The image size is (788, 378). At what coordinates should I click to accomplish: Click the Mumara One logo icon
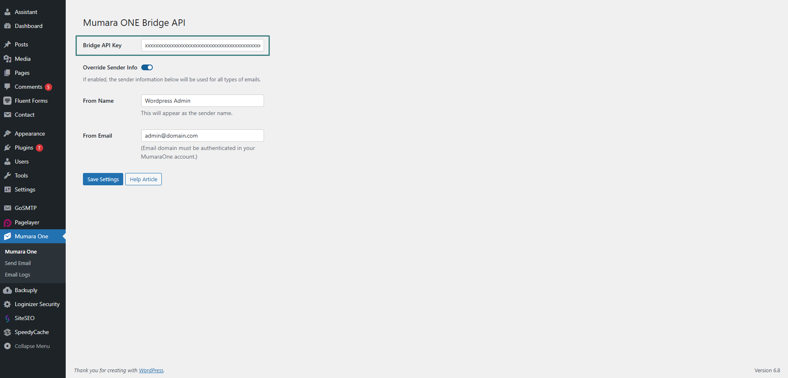7,236
